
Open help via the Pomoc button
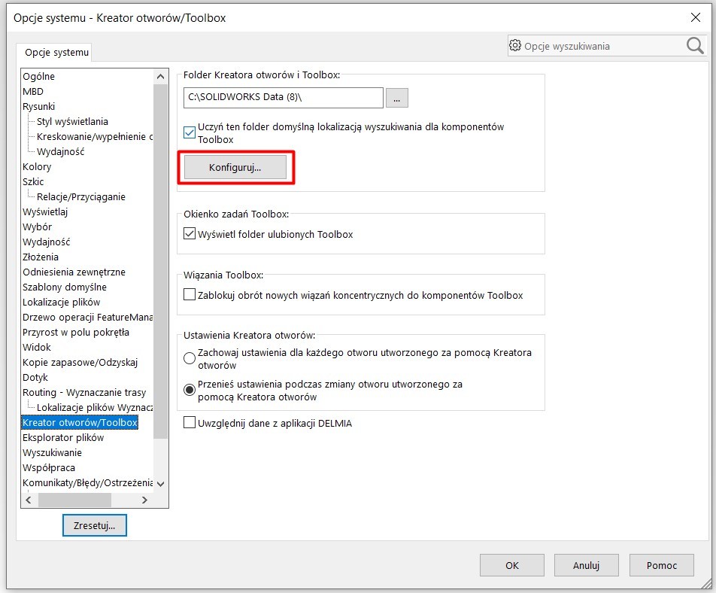[661, 564]
